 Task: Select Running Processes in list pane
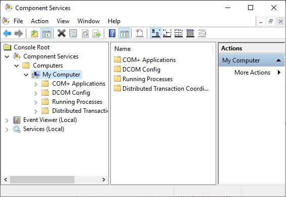pos(147,79)
